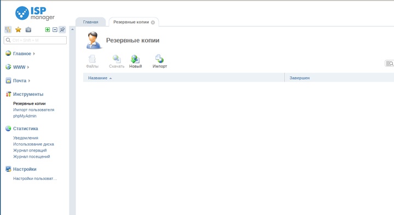This screenshot has width=394, height=215.
Task: Focus the menu search field
Action: 35,40
